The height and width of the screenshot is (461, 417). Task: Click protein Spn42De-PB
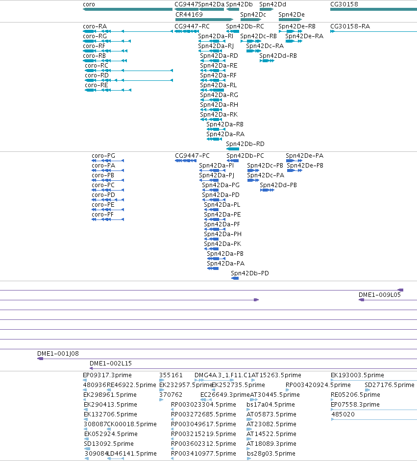[294, 170]
